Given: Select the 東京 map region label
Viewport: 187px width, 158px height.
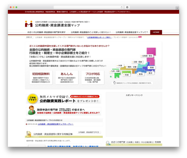Looking at the screenshot, I should pyautogui.click(x=150, y=73).
